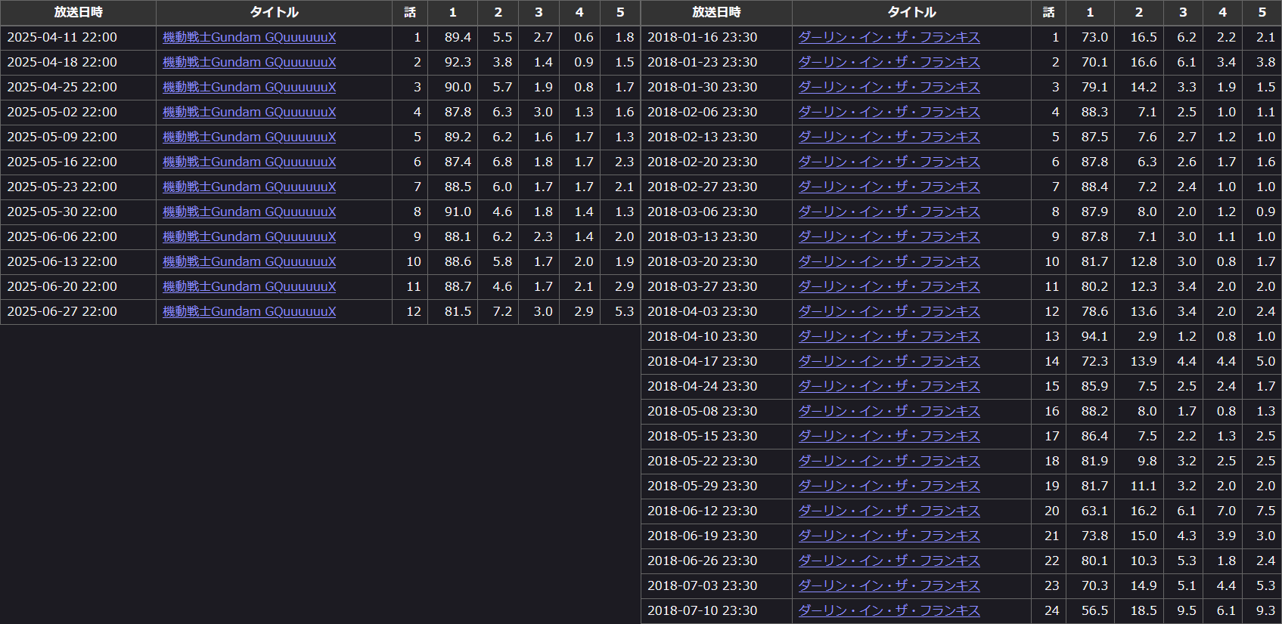Open the ダーリン・イン・ザ・フランキス link dated 2018-07-03

pyautogui.click(x=889, y=585)
